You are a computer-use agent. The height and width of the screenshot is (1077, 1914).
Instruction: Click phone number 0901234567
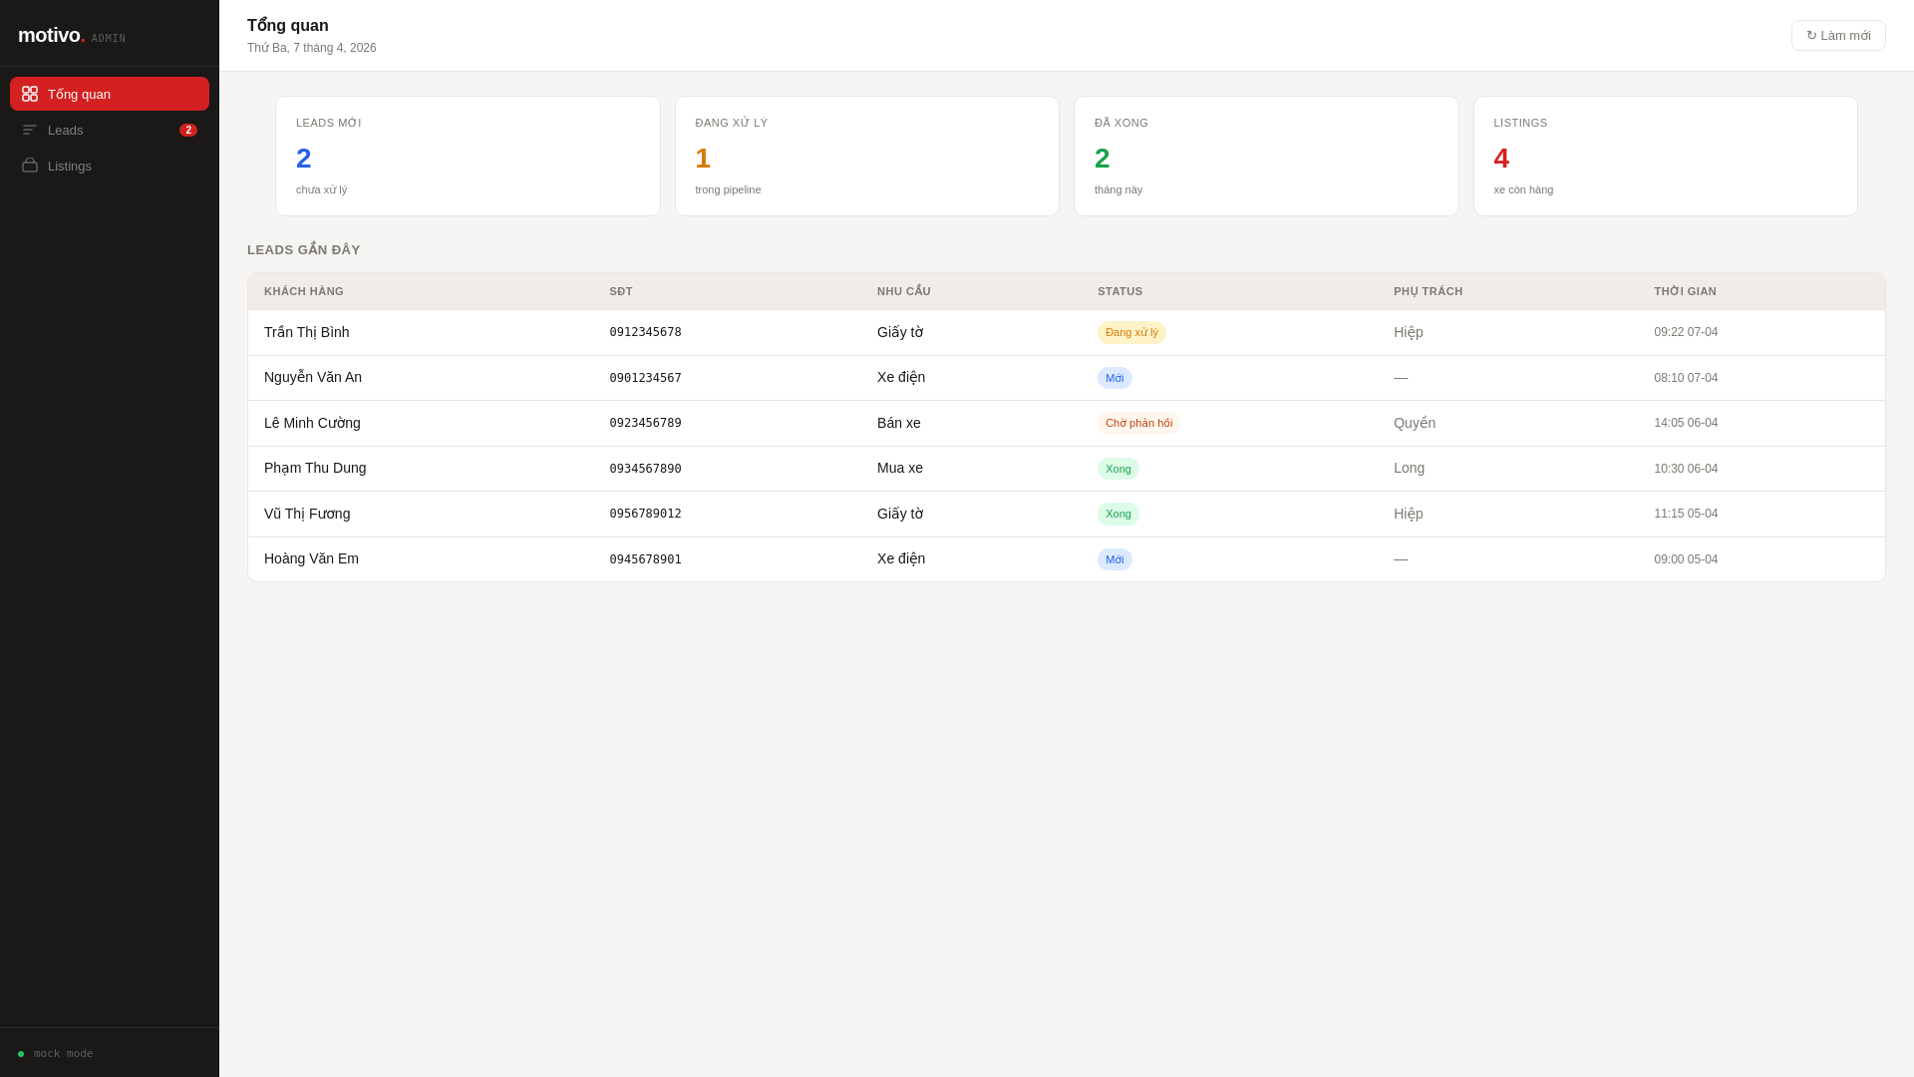pyautogui.click(x=646, y=378)
